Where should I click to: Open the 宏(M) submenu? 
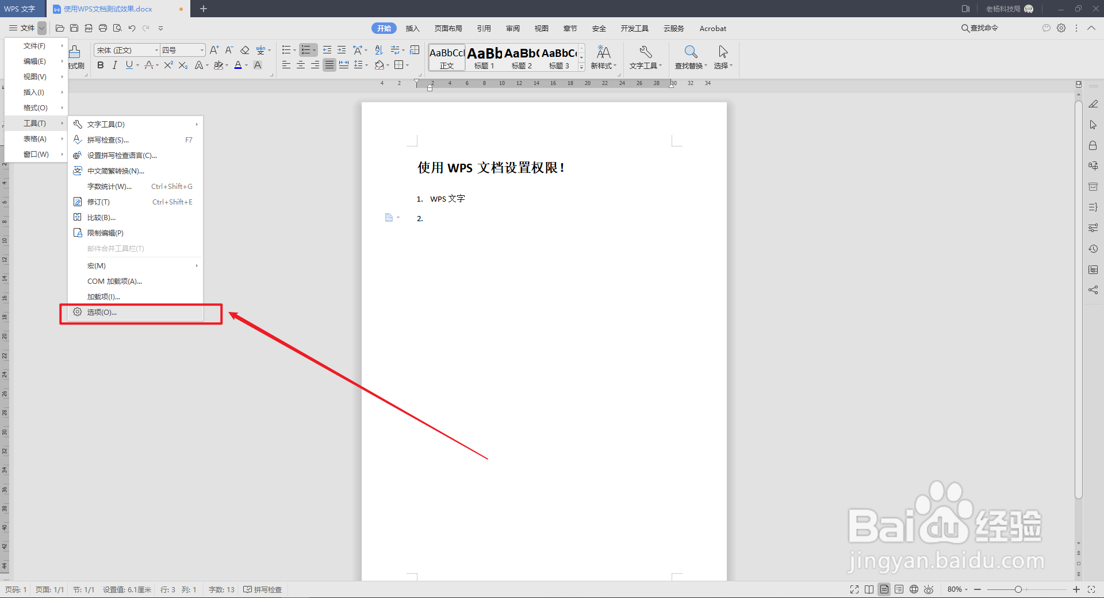tap(136, 265)
